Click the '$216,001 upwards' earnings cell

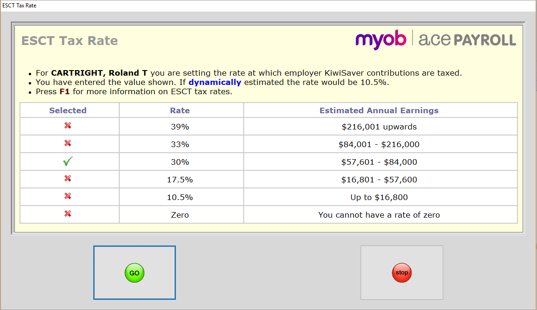click(x=379, y=127)
